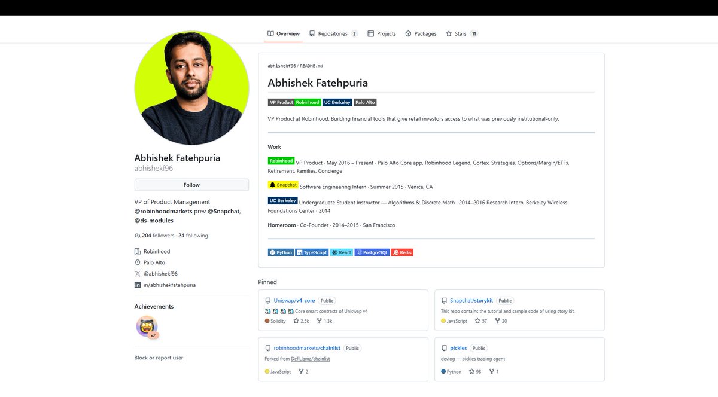Click the Homeroom Co-Founder text line
This screenshot has height=397, width=718.
331,225
